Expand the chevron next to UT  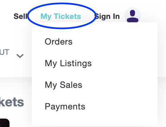(20, 56)
